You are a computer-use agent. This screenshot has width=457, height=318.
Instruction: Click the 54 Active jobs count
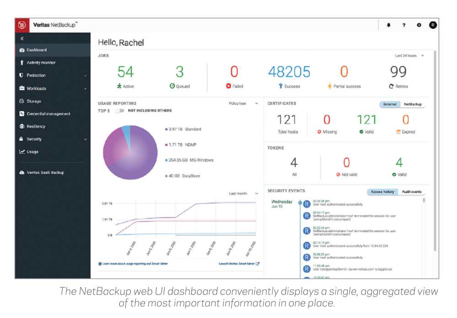[x=125, y=72]
